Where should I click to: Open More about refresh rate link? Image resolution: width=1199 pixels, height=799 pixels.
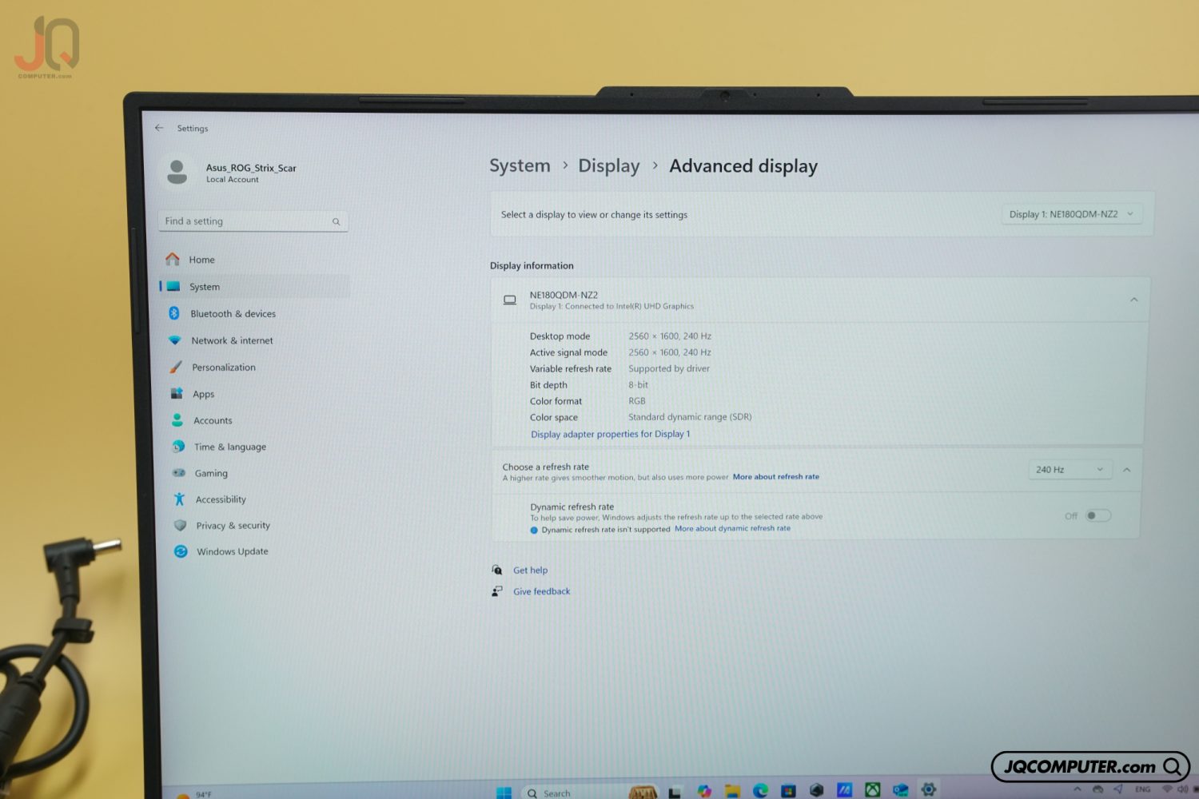click(x=775, y=477)
